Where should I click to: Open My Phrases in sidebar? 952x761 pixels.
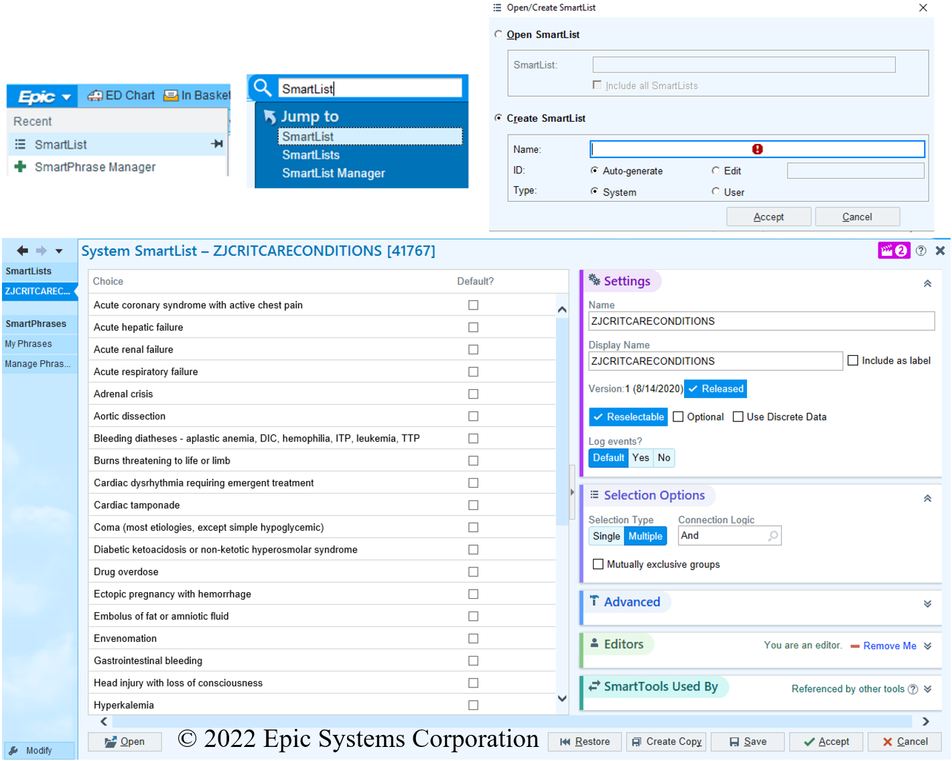pos(28,344)
